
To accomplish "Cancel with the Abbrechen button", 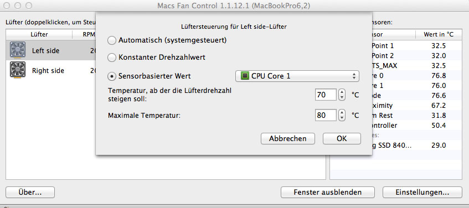I will [288, 138].
